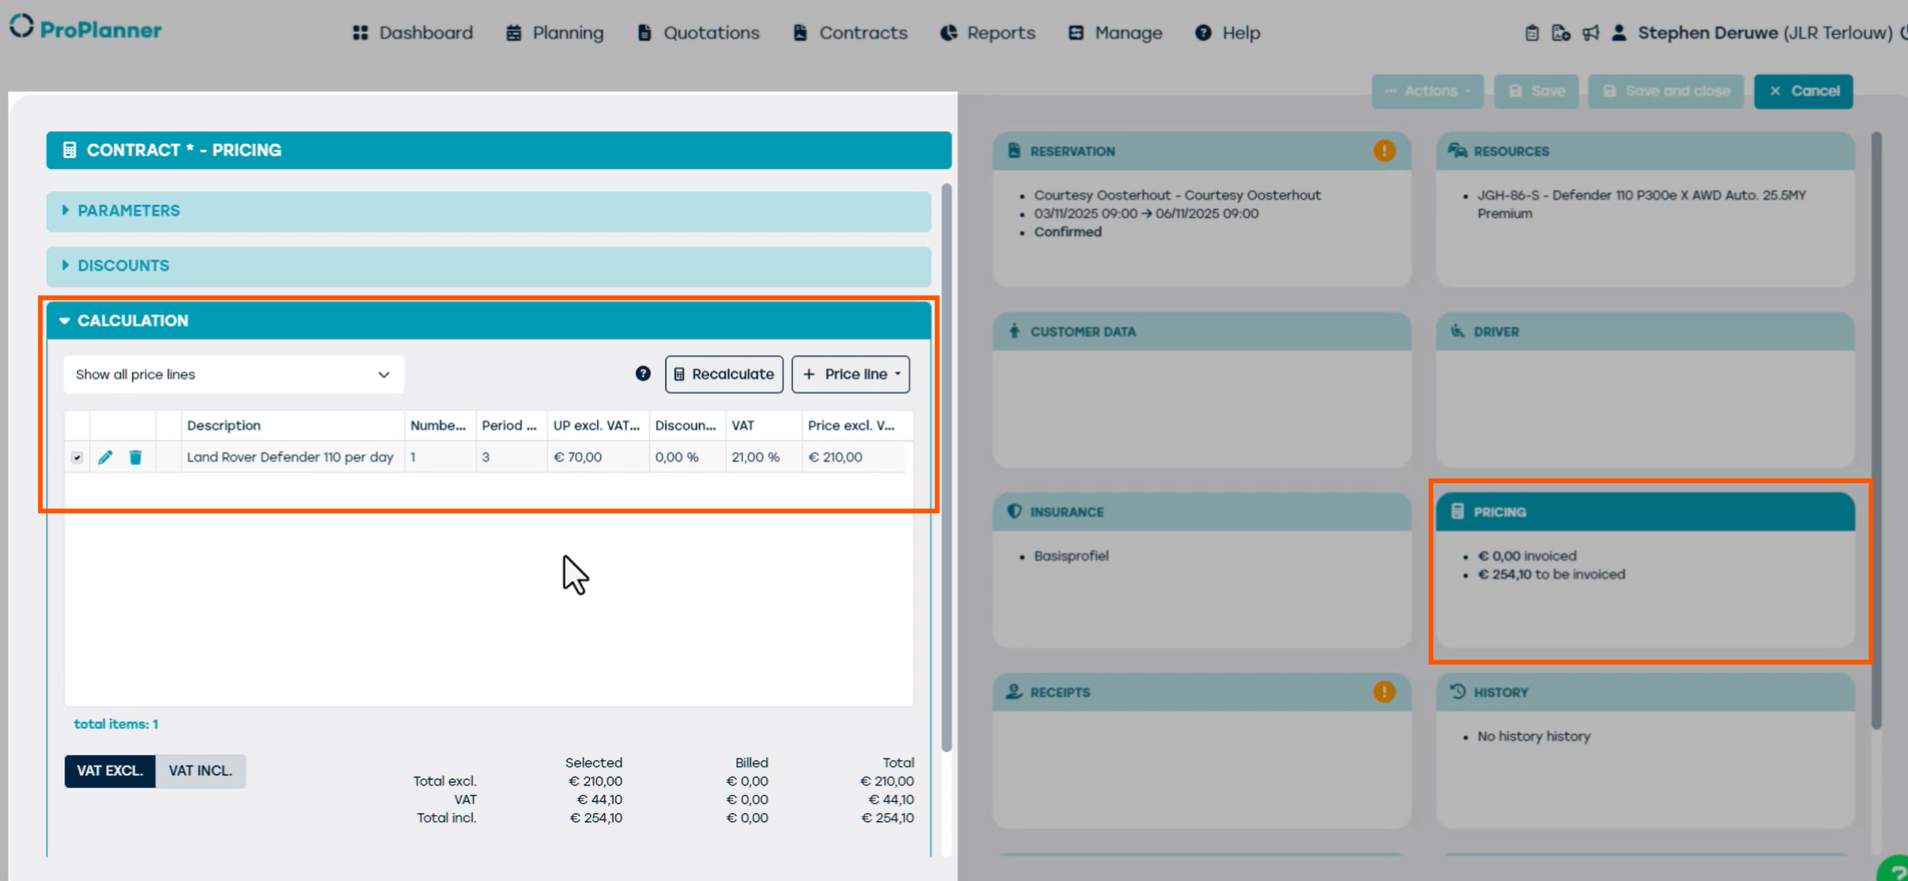Click the clipboard icon in top bar
The height and width of the screenshot is (881, 1908).
click(1531, 32)
